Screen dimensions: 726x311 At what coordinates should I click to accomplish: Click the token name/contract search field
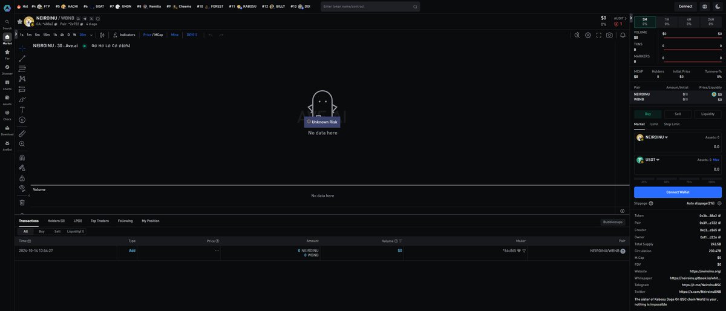coord(370,7)
